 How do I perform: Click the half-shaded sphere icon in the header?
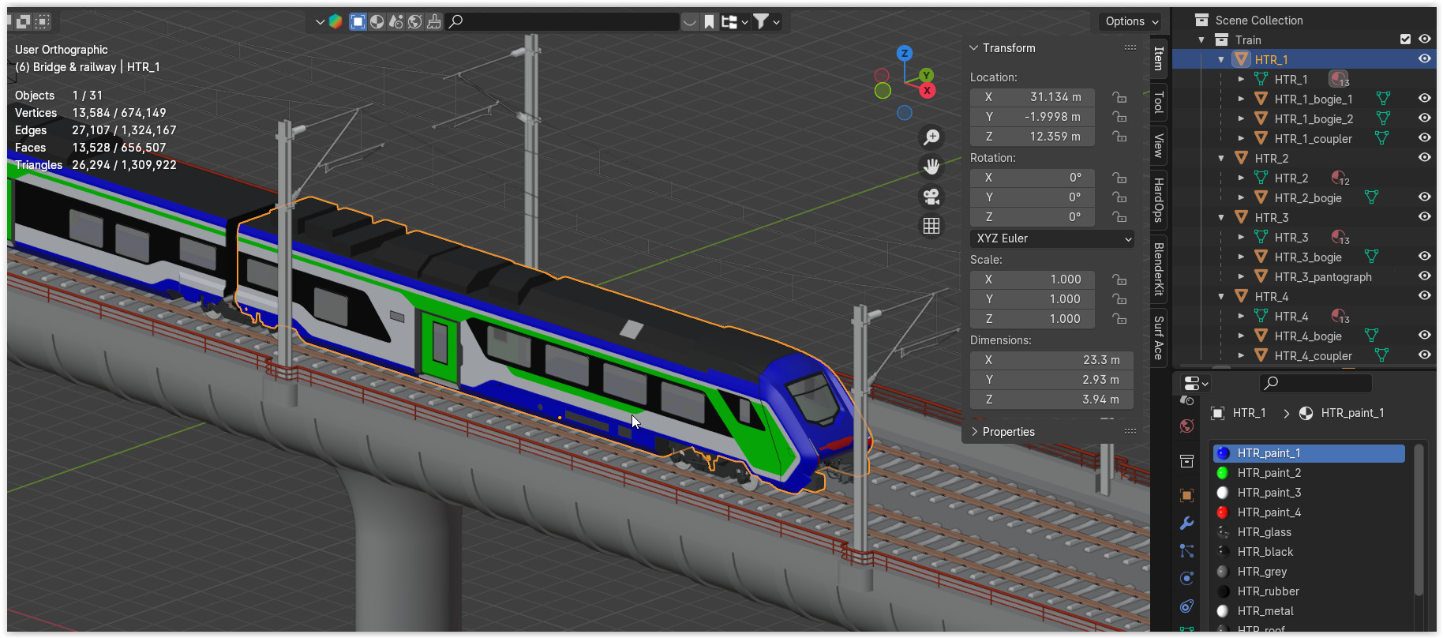(377, 21)
